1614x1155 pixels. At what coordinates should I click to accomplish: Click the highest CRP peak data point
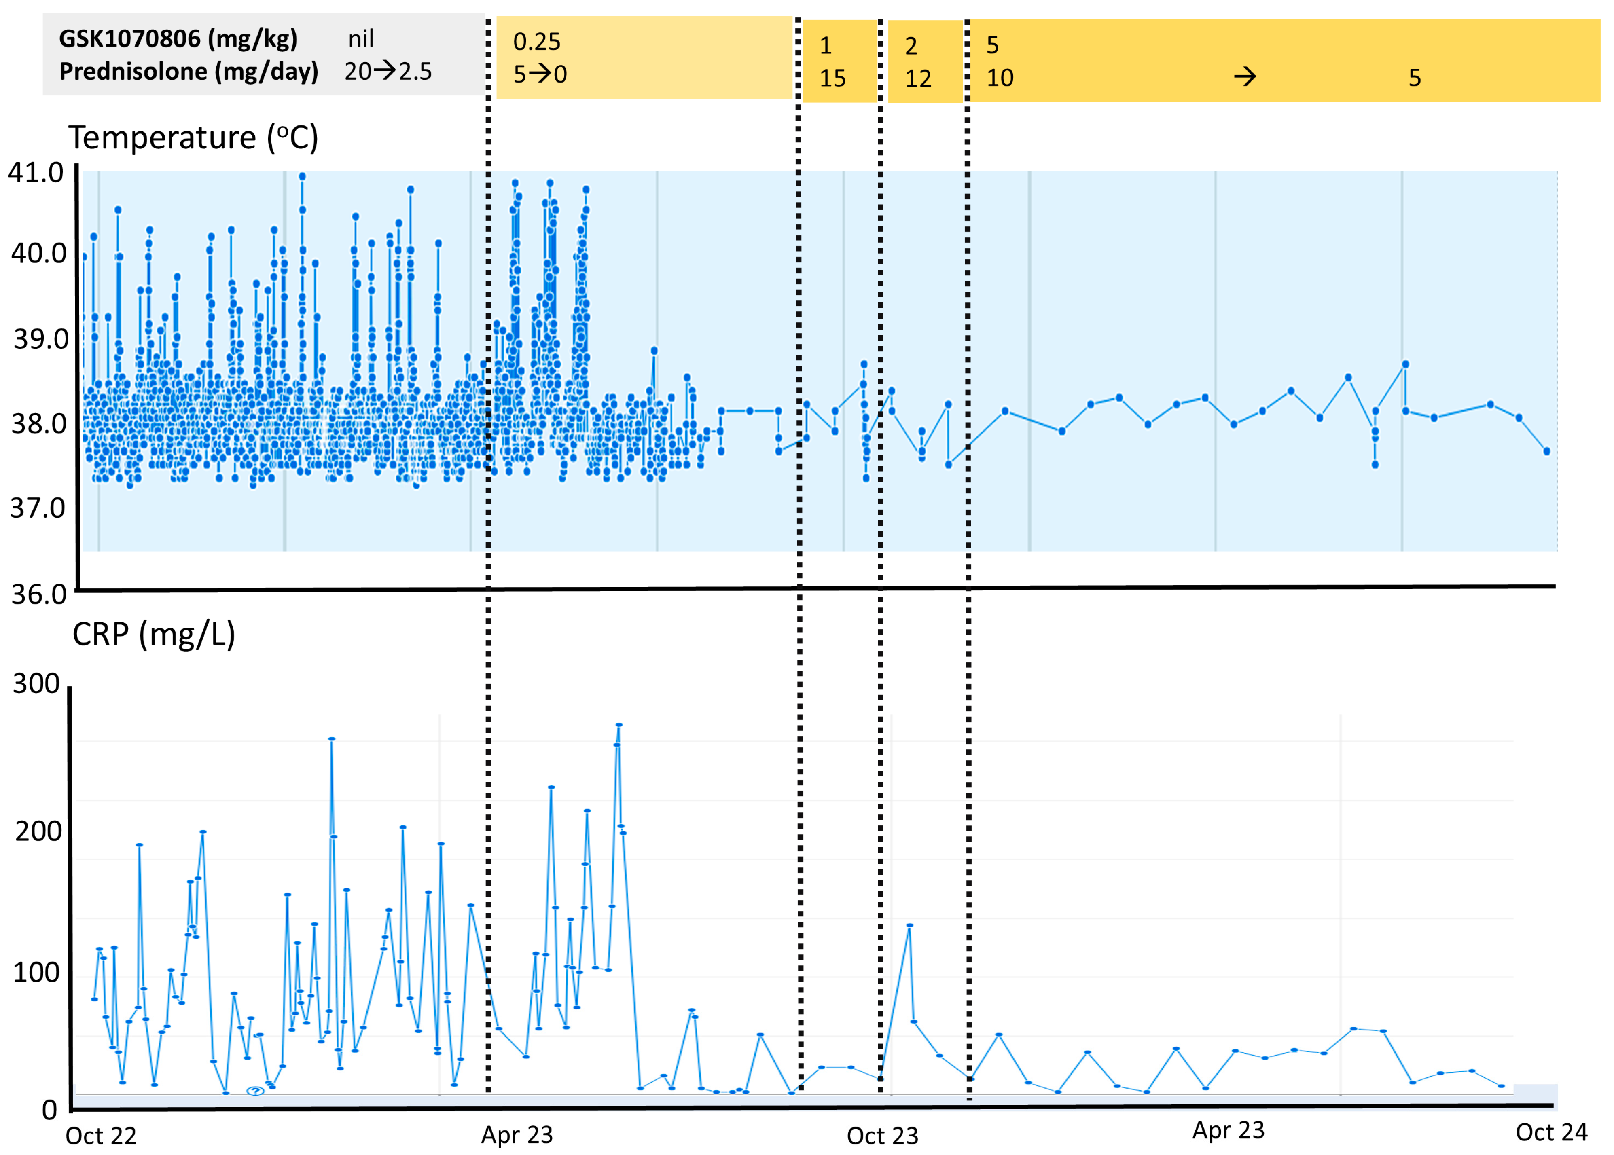pos(619,725)
